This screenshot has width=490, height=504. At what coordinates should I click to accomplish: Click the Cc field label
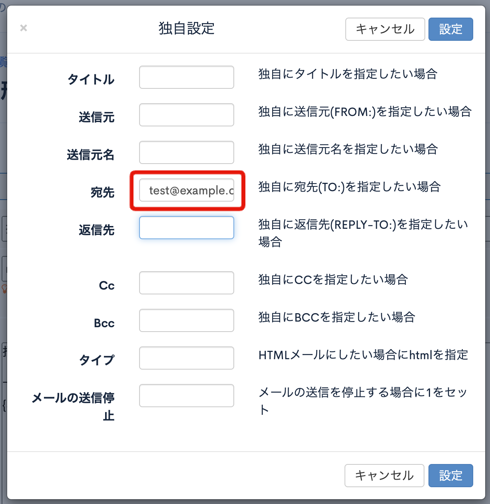pos(107,285)
